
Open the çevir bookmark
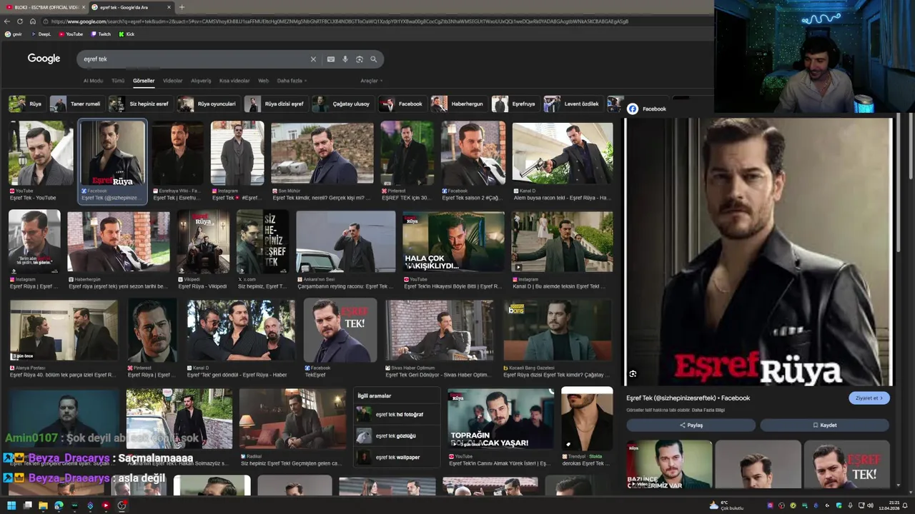(14, 34)
